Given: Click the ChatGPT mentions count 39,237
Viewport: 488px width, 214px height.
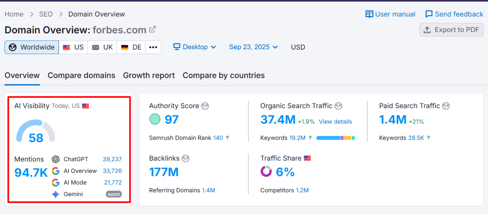Looking at the screenshot, I should [112, 159].
